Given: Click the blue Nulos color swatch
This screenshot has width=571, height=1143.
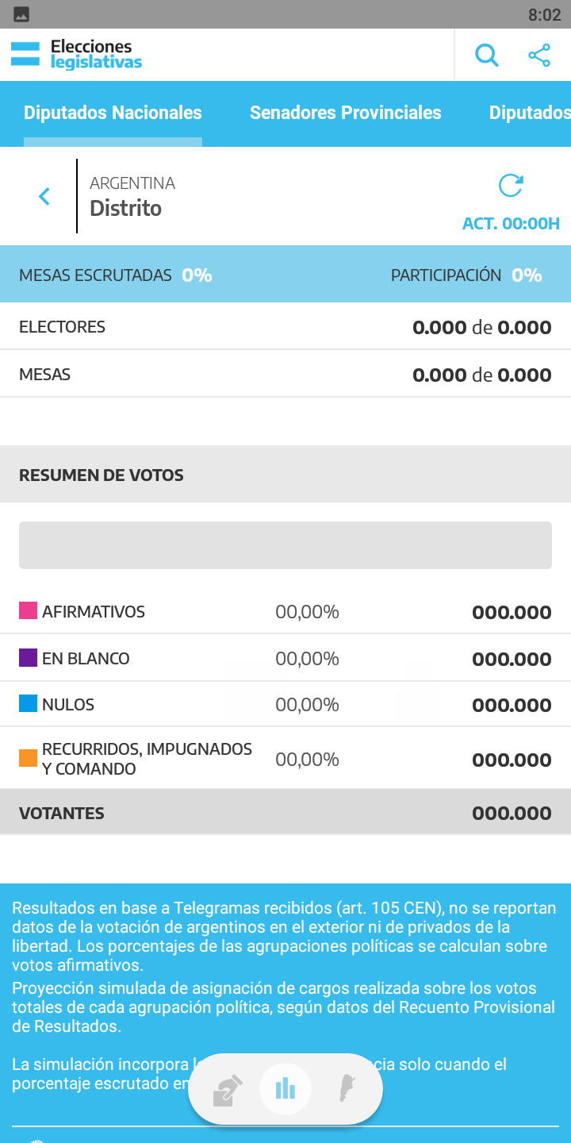Looking at the screenshot, I should pyautogui.click(x=28, y=704).
